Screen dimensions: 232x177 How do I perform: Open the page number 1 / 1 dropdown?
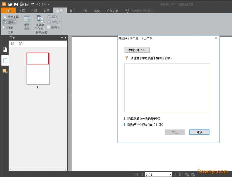tap(170, 174)
